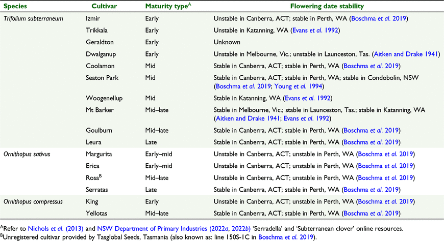The height and width of the screenshot is (241, 444).
Task: Open the Boschma et al. 2019 link in Izmir row
Action: coord(379,19)
